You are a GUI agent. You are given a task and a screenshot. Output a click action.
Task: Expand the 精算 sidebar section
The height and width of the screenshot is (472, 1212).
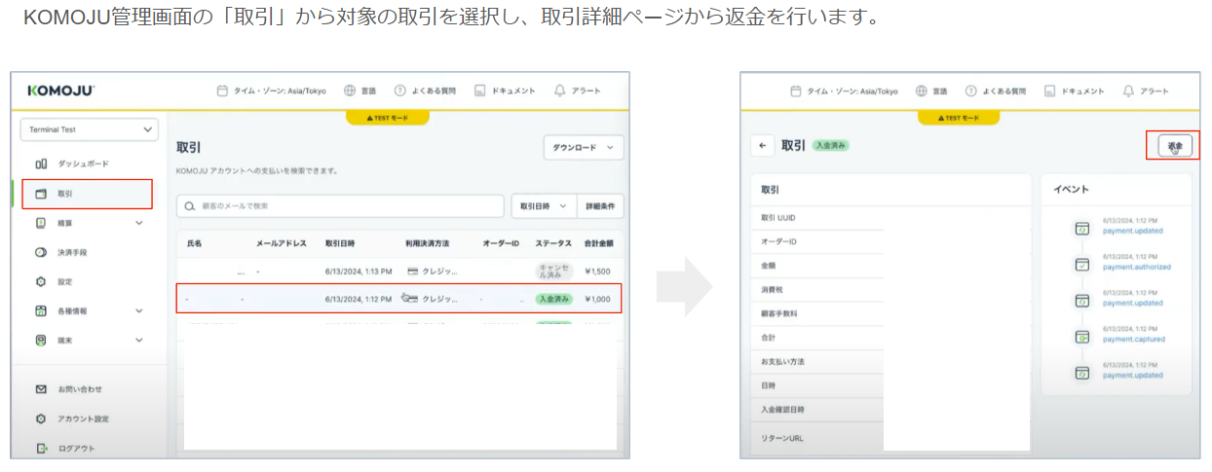(137, 223)
